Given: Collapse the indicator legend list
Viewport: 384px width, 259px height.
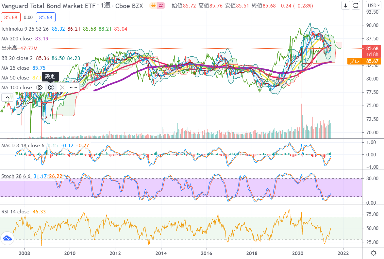Looking at the screenshot, I should point(7,97).
